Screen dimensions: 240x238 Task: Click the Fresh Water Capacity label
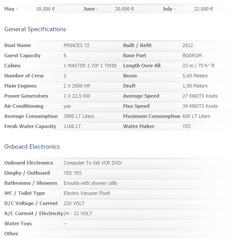[30, 126]
